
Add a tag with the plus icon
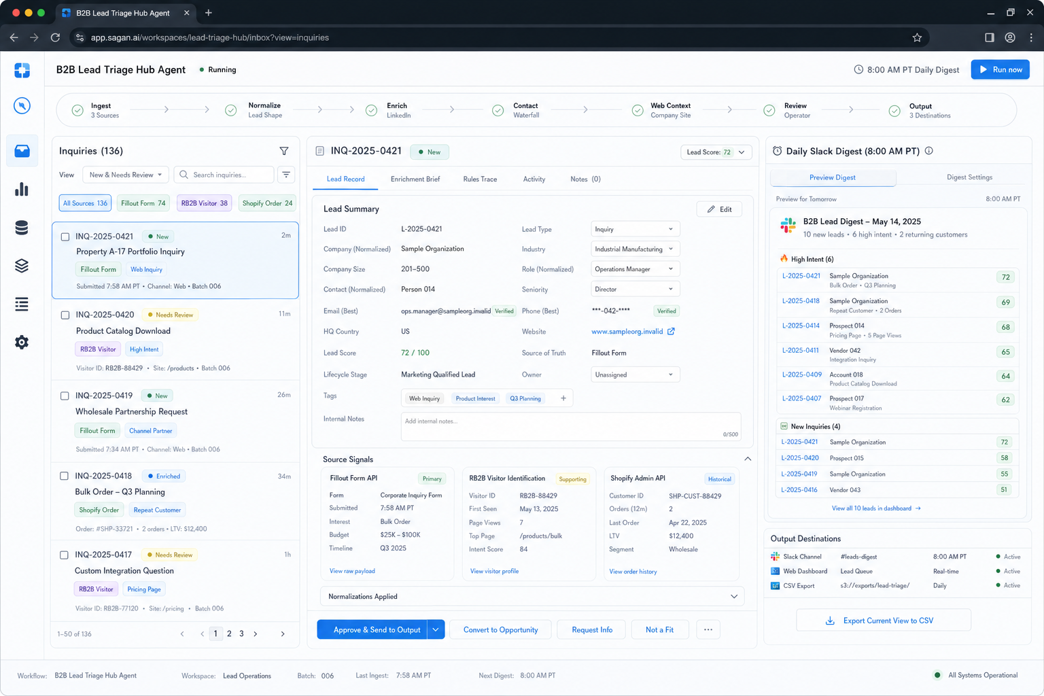[x=563, y=398]
